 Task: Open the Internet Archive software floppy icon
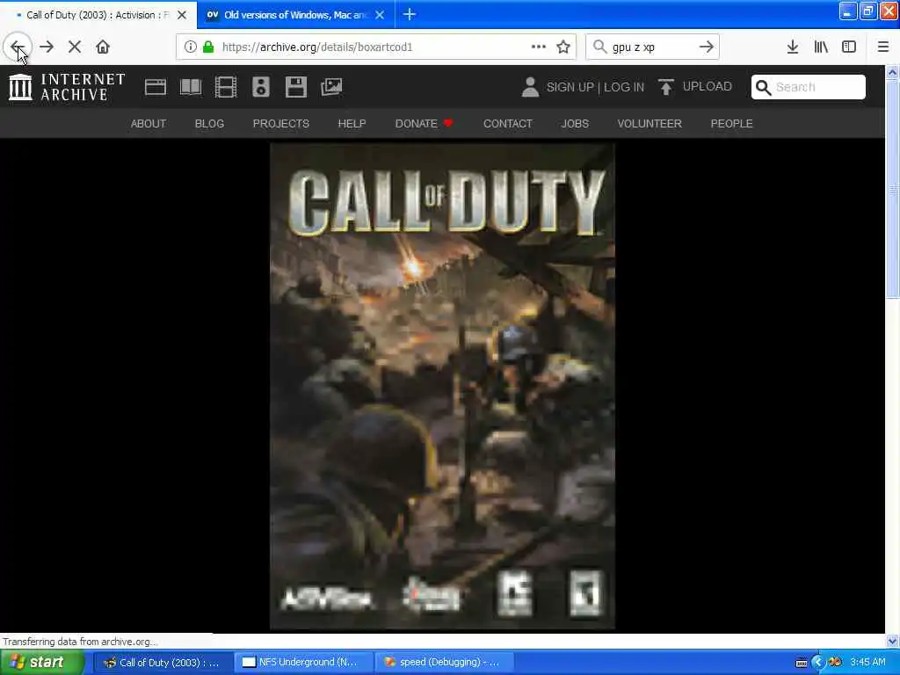[x=296, y=87]
